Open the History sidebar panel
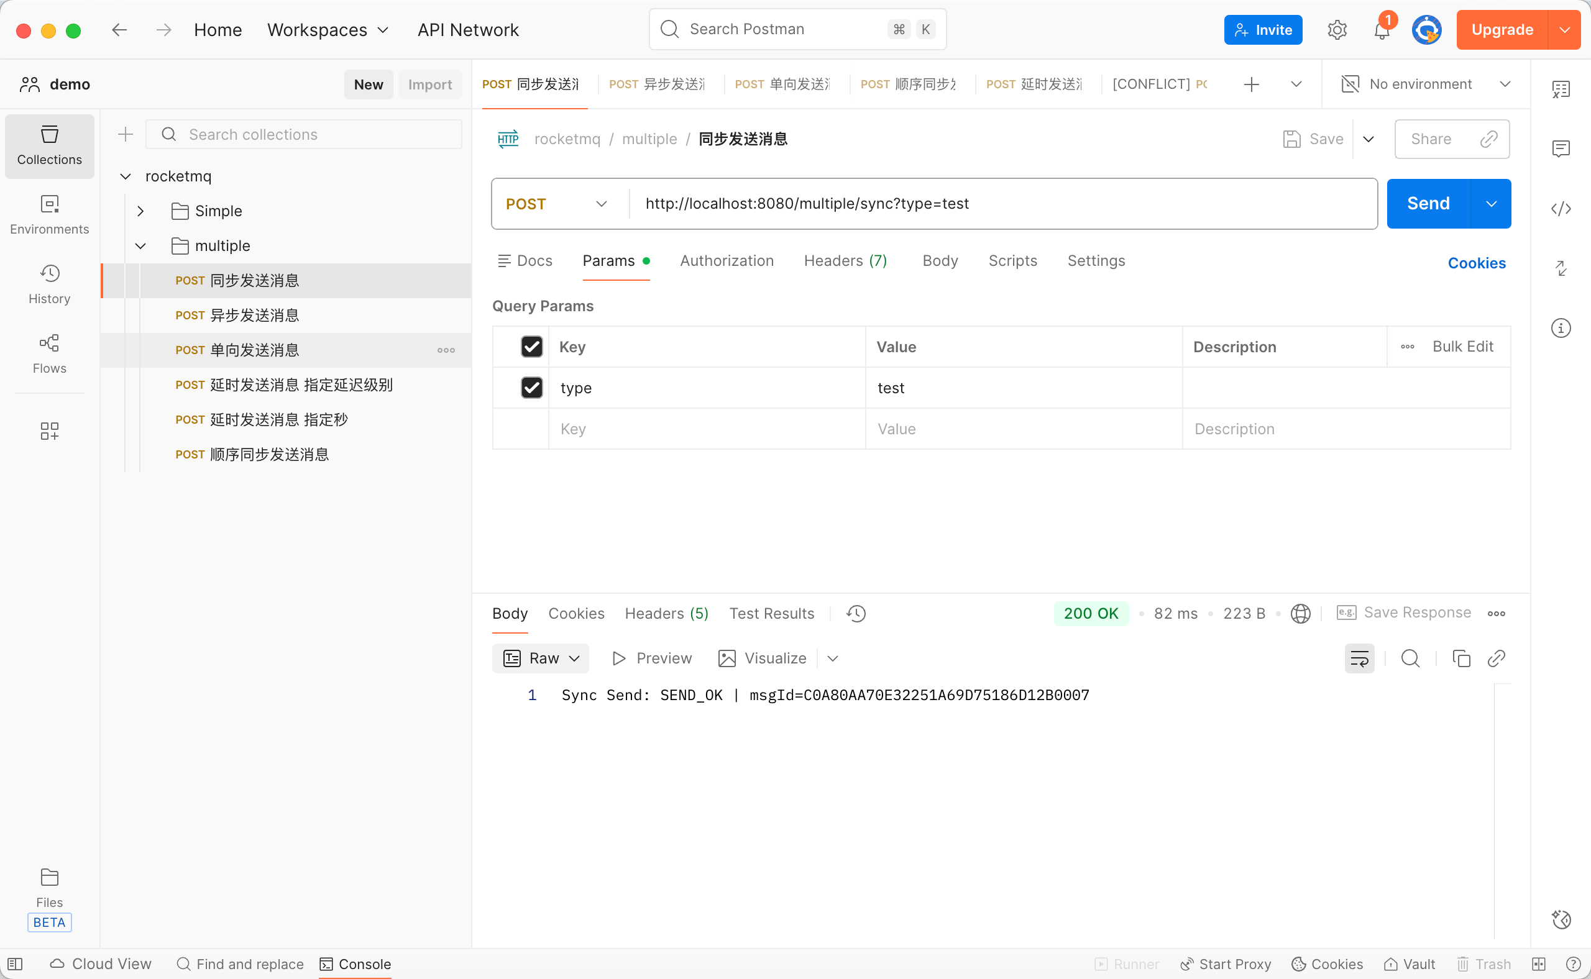Screen dimensions: 1591x979 click(x=49, y=284)
